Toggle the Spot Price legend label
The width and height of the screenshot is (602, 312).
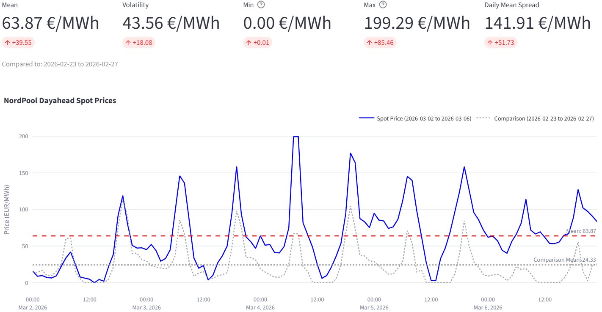424,118
